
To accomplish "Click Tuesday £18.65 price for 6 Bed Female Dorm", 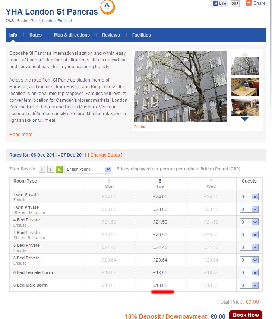I will (x=160, y=273).
